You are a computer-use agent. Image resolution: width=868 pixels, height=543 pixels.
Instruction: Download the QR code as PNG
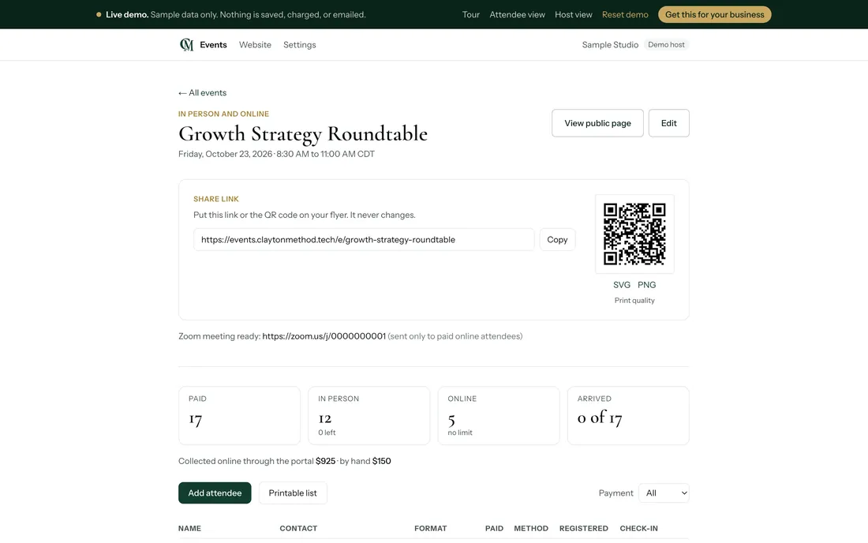(646, 284)
